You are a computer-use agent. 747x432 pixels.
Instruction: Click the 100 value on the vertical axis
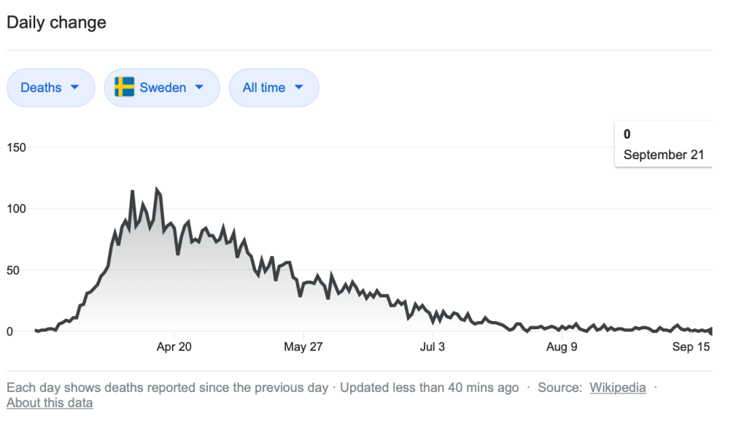click(x=16, y=209)
